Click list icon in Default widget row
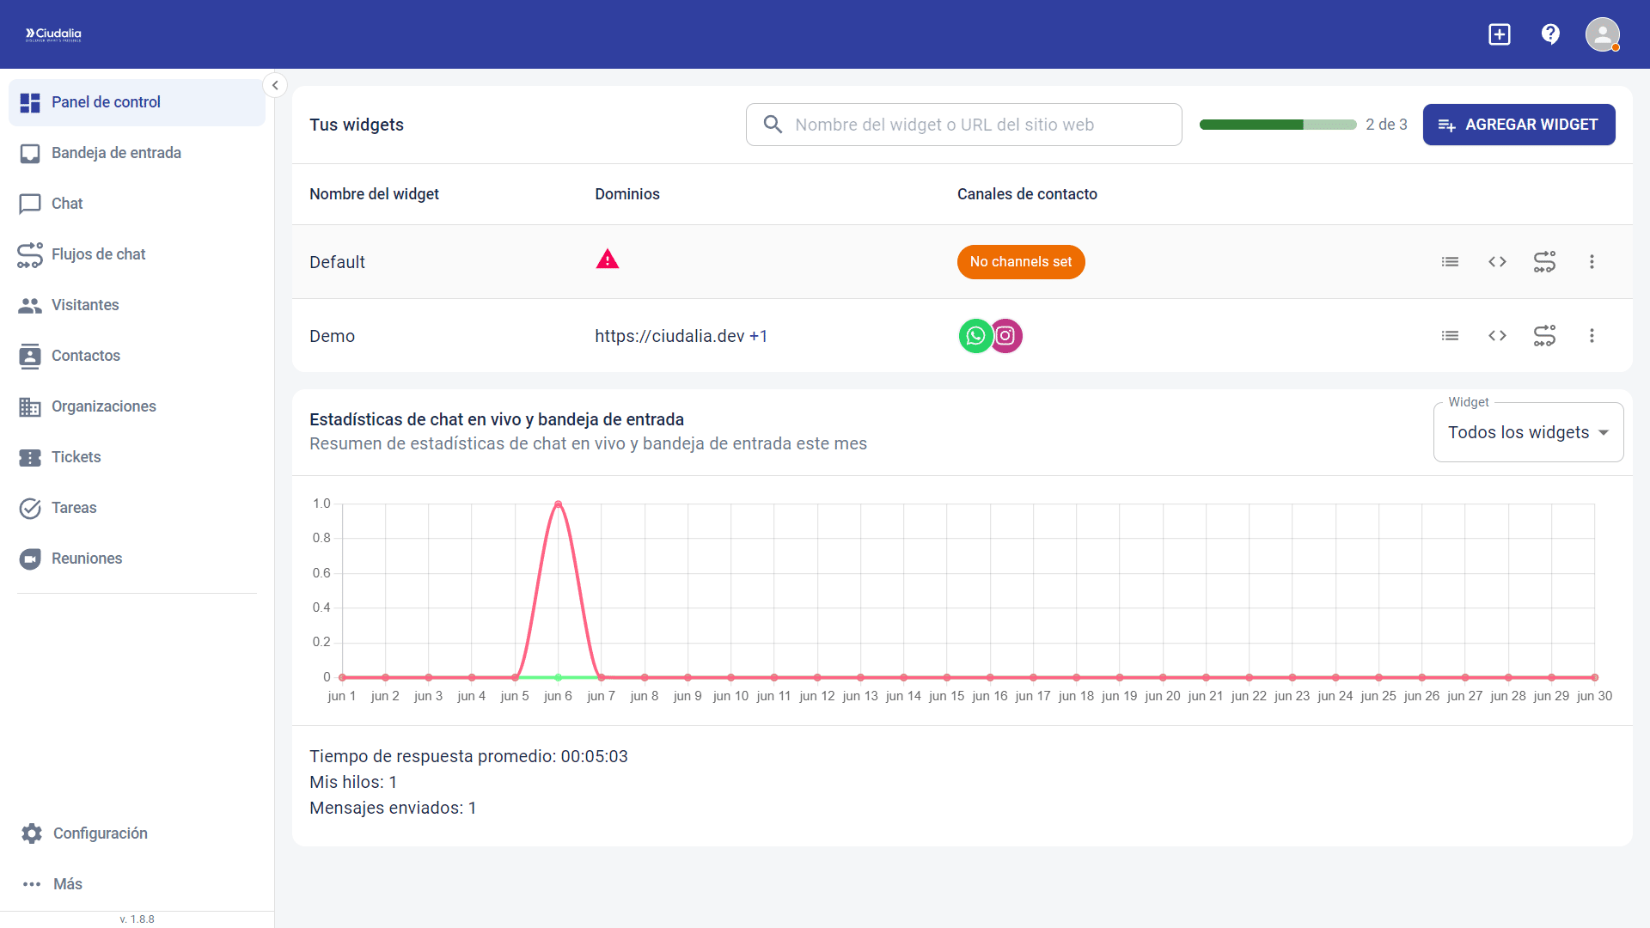Screen dimensions: 1650x928 tap(1450, 262)
